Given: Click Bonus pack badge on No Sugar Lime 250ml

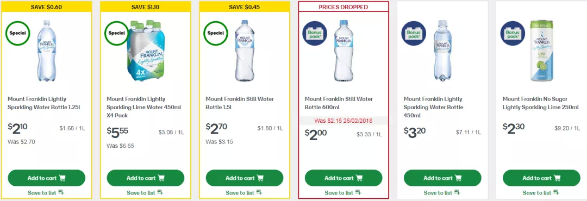Looking at the screenshot, I should coord(513,33).
